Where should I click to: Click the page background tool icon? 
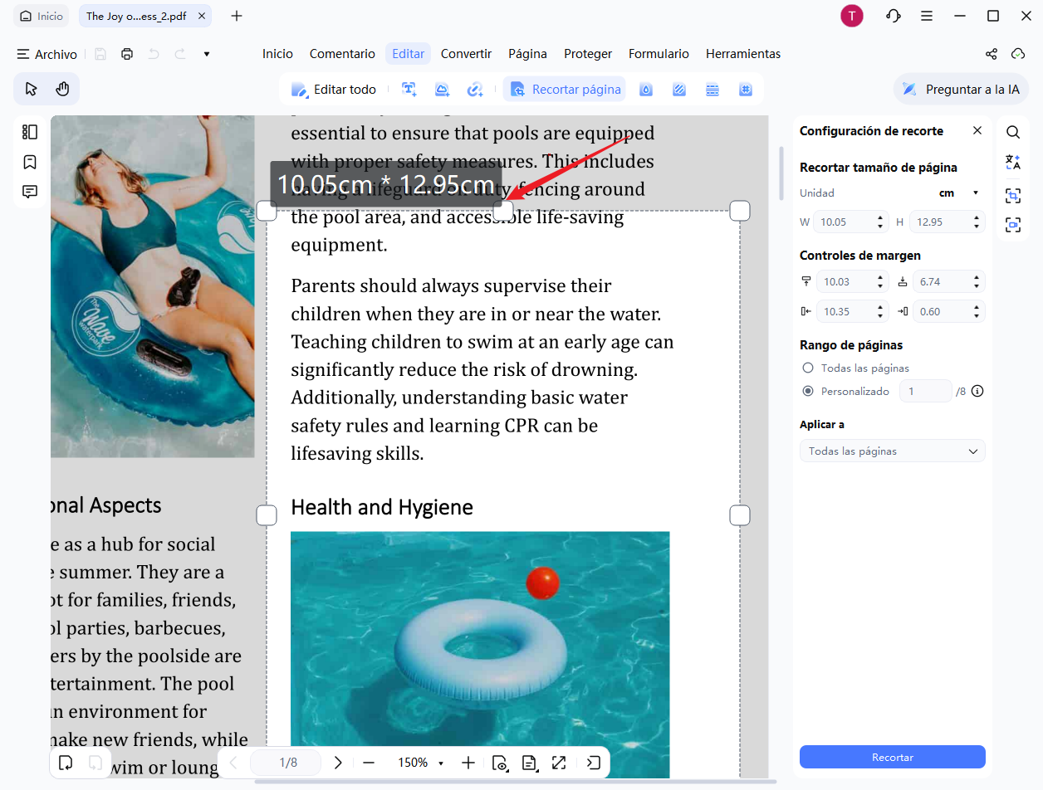pyautogui.click(x=679, y=90)
